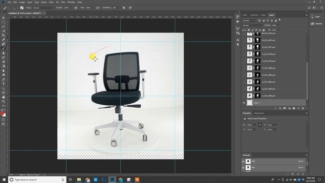Open the brush settings panel icon in options bar
The image size is (325, 183).
coord(22,8)
